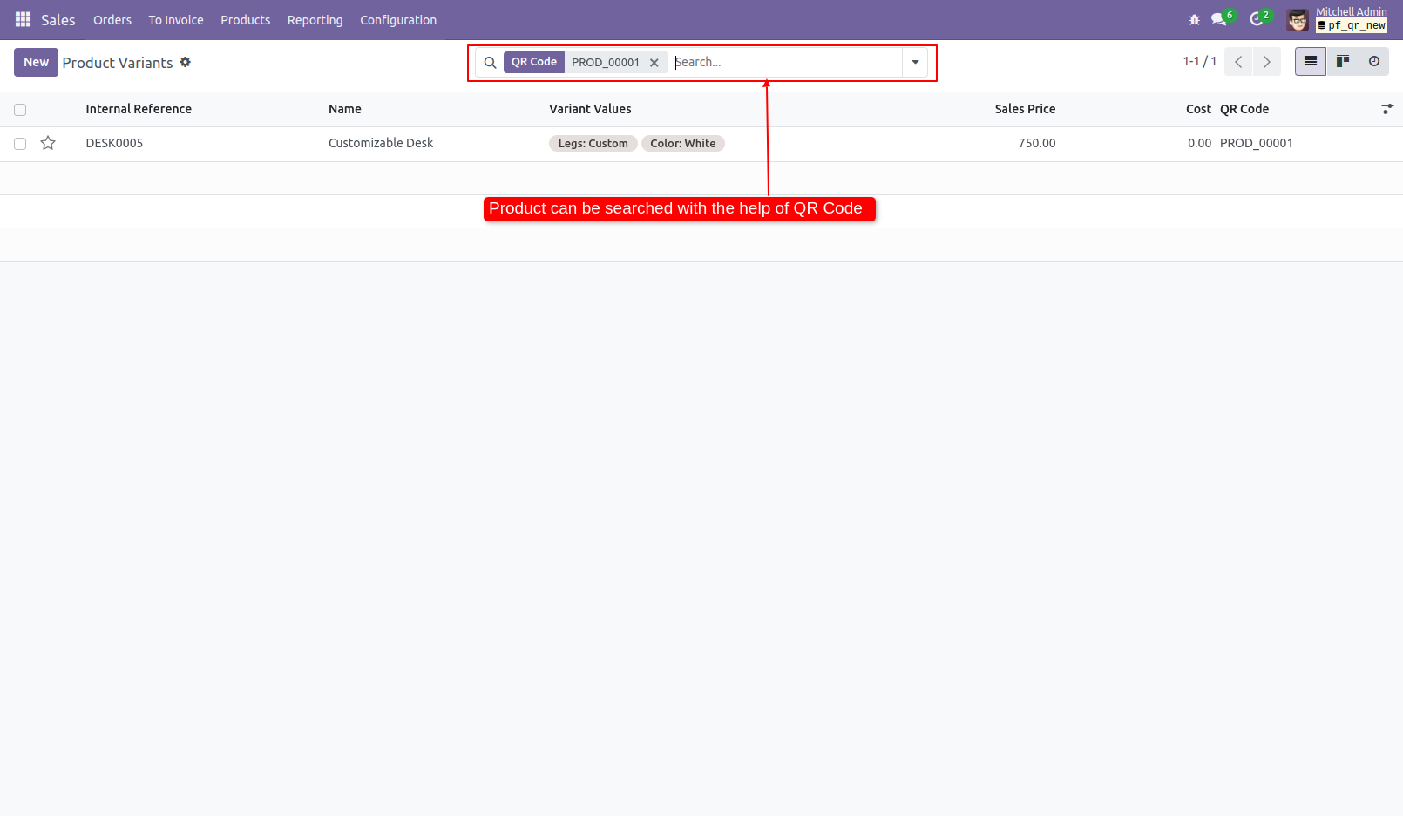1403x816 pixels.
Task: Open the optional columns sliders icon
Action: 1387,108
